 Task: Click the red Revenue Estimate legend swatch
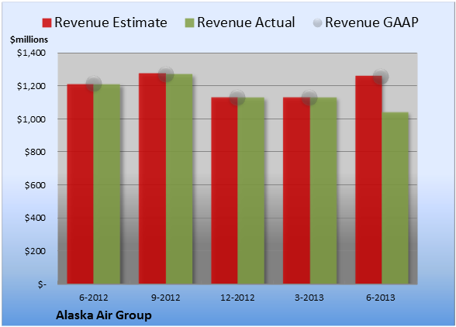(47, 22)
